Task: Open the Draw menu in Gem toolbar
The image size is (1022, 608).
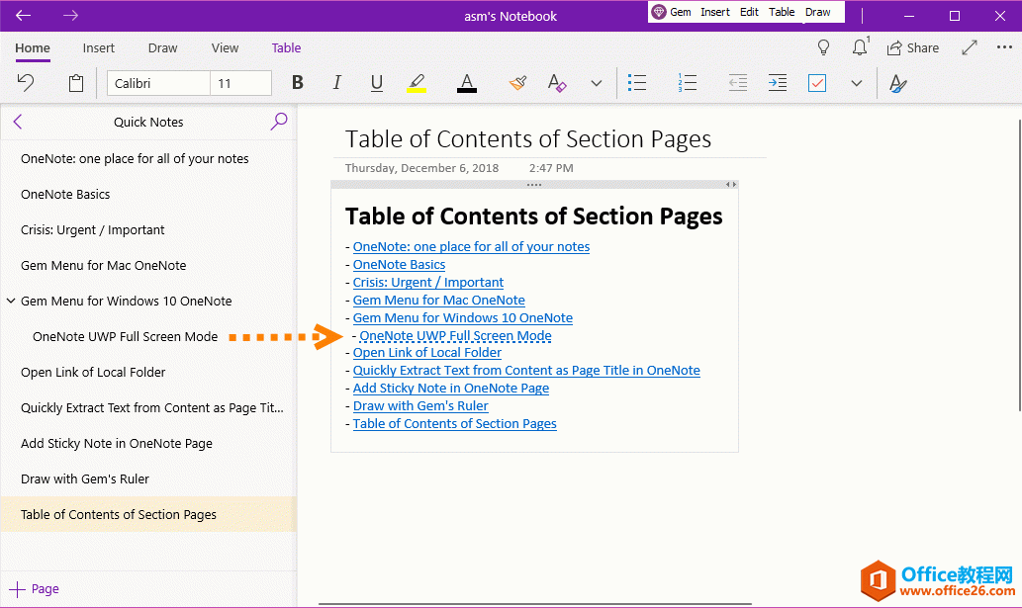Action: pos(818,12)
